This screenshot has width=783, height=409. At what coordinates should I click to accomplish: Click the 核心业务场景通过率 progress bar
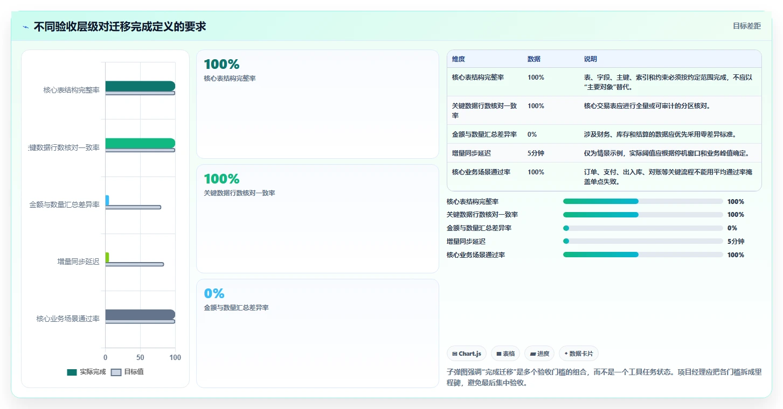[x=643, y=255]
